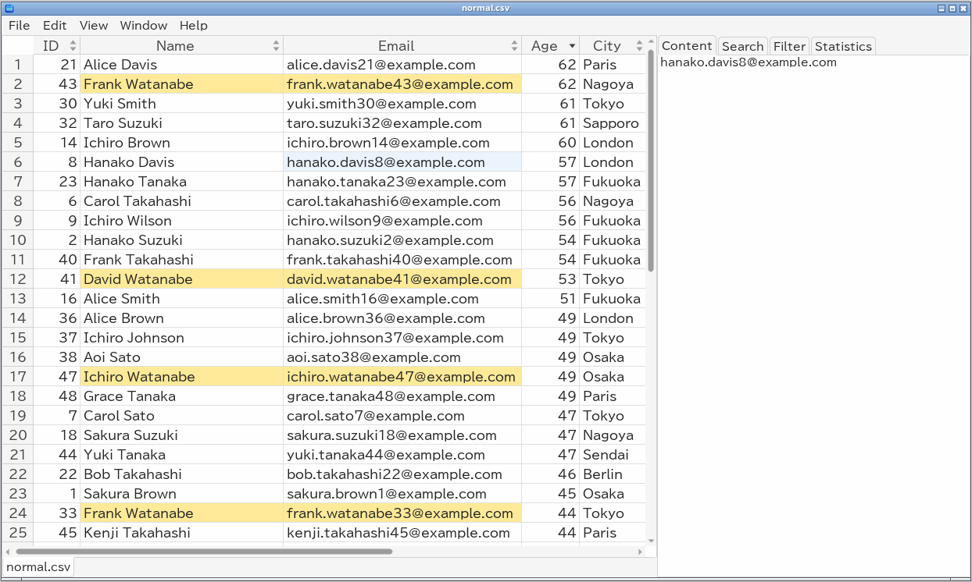
Task: Select row header number 1
Action: pos(17,65)
